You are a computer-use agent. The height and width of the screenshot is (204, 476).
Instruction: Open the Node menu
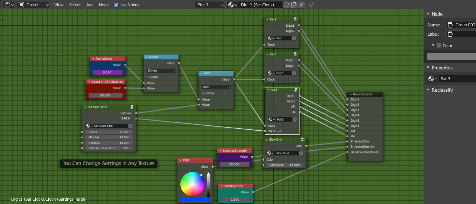coord(104,5)
